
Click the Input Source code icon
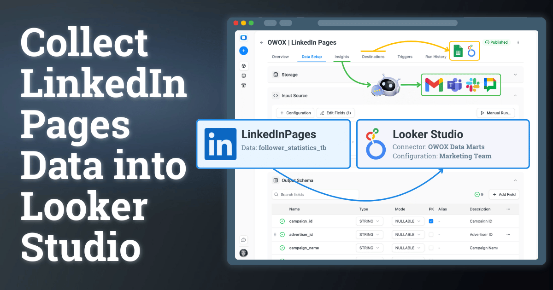[276, 96]
